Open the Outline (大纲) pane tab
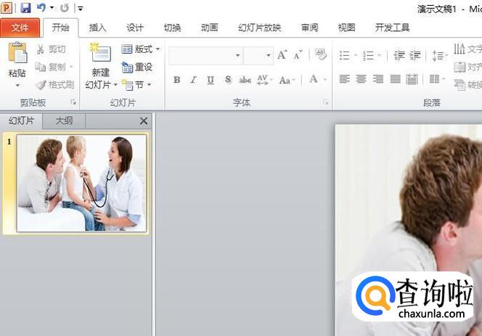The width and height of the screenshot is (482, 336). click(x=63, y=120)
